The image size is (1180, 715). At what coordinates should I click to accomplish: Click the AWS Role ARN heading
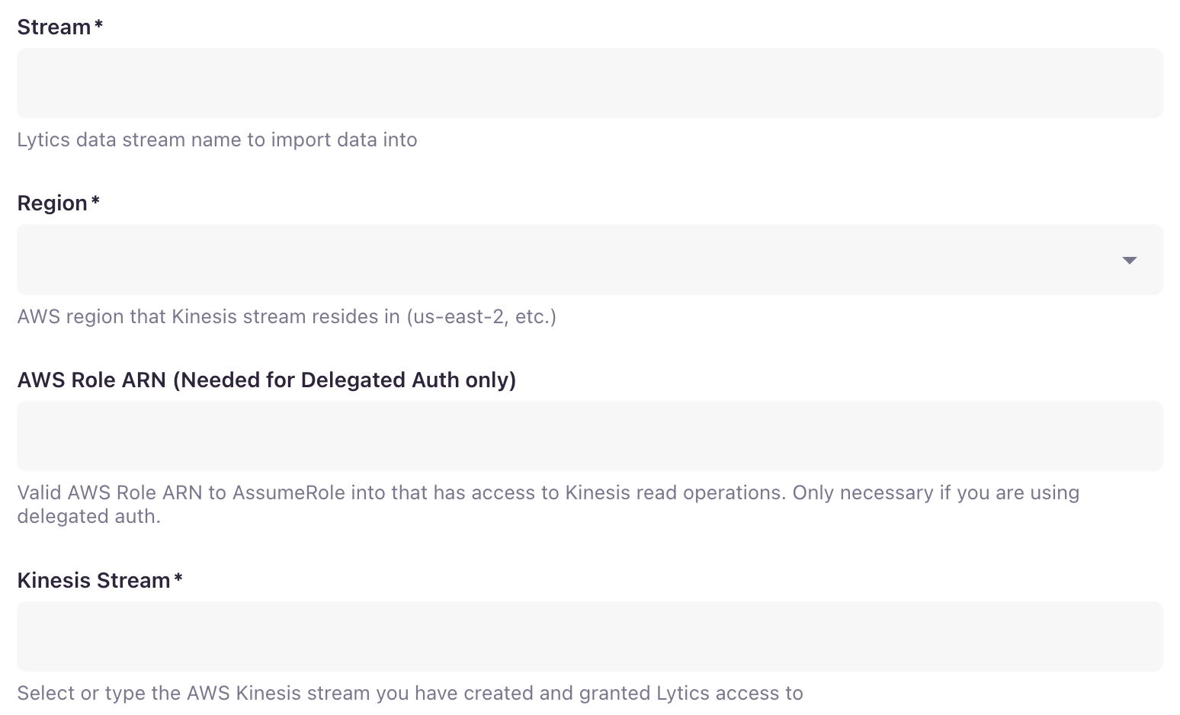267,380
